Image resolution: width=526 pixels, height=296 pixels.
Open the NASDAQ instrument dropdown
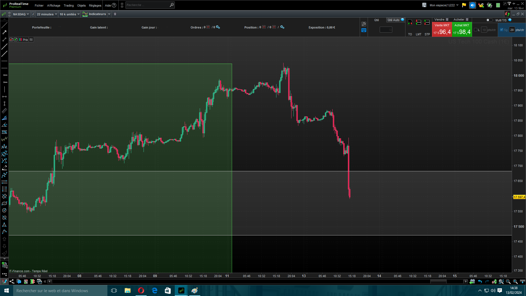tap(21, 14)
